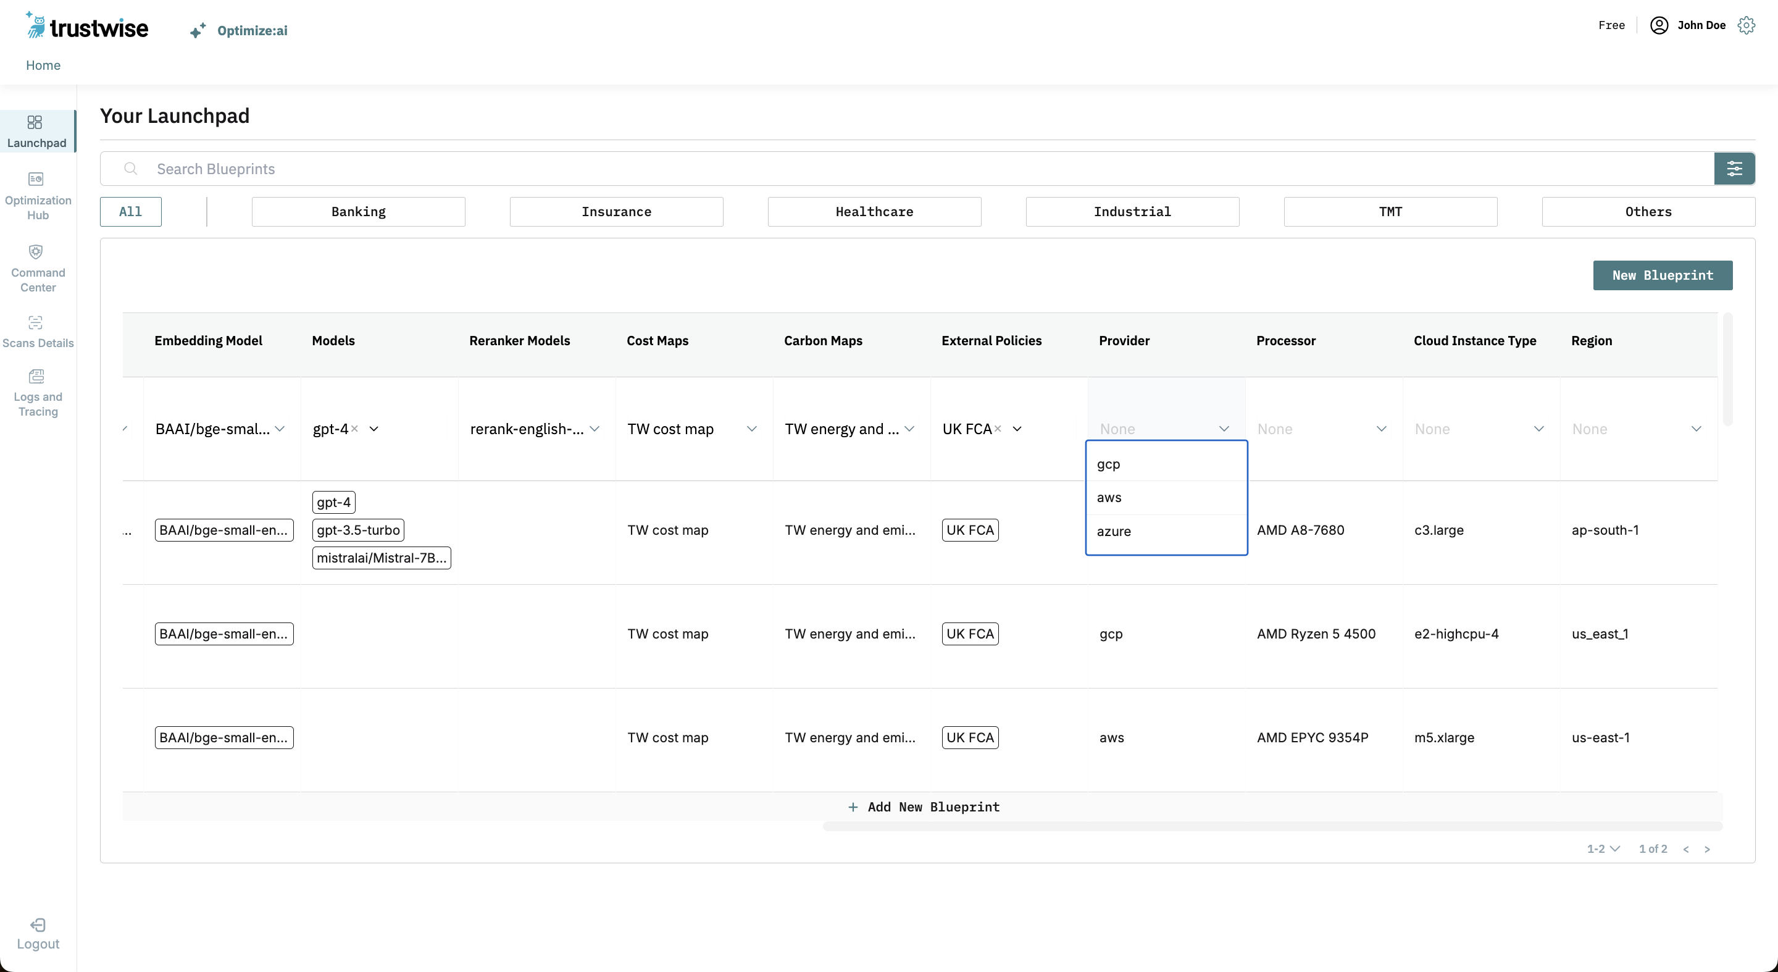Click the Search Blueprints input field
The height and width of the screenshot is (972, 1778).
[897, 169]
